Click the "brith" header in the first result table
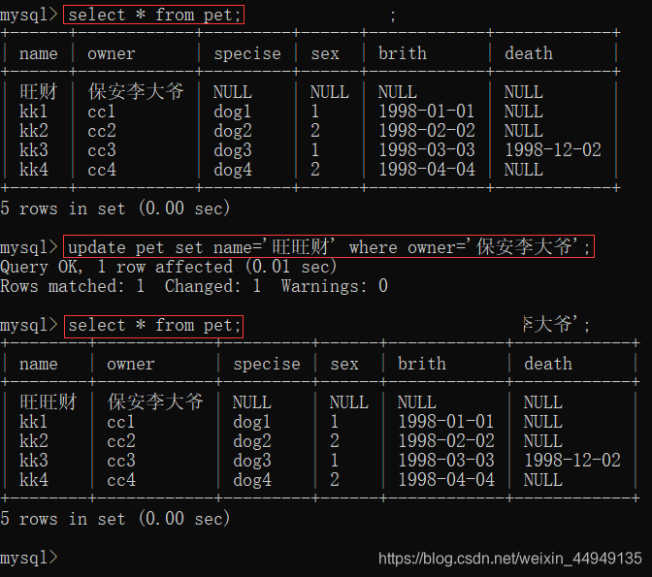 [x=403, y=53]
